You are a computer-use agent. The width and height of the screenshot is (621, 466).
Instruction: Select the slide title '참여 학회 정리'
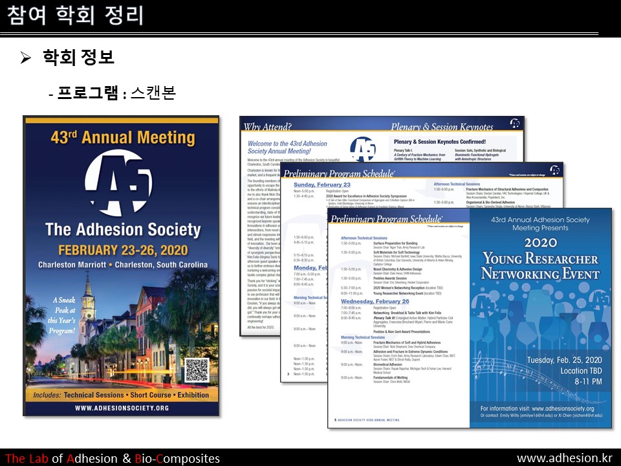[x=75, y=15]
